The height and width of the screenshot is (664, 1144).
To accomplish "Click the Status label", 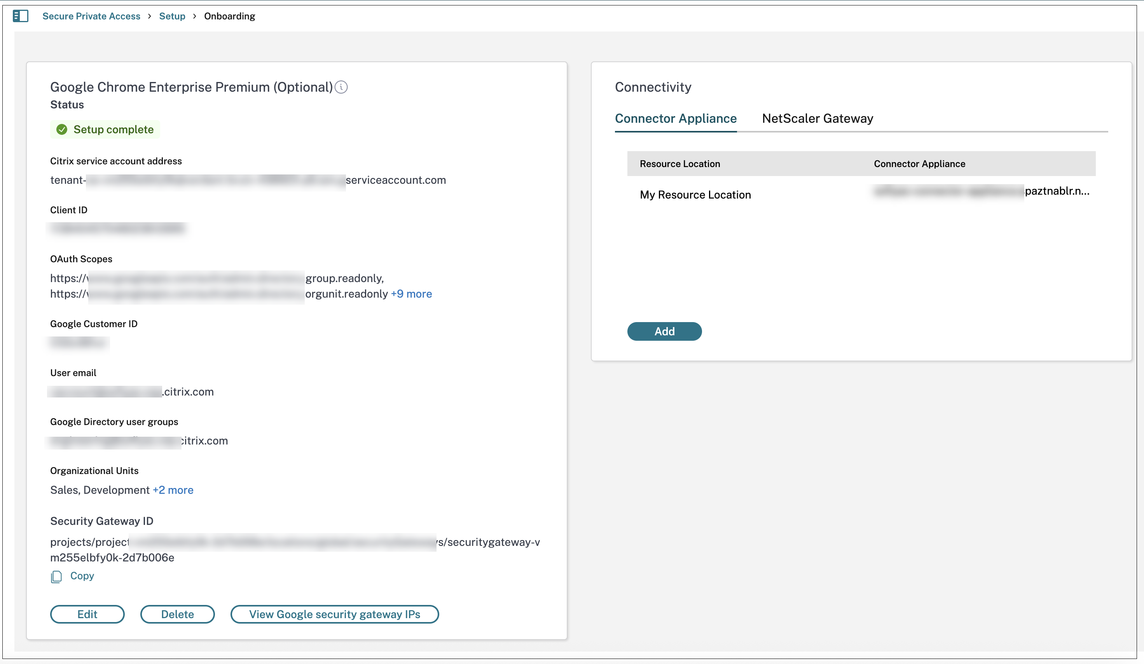I will (67, 105).
